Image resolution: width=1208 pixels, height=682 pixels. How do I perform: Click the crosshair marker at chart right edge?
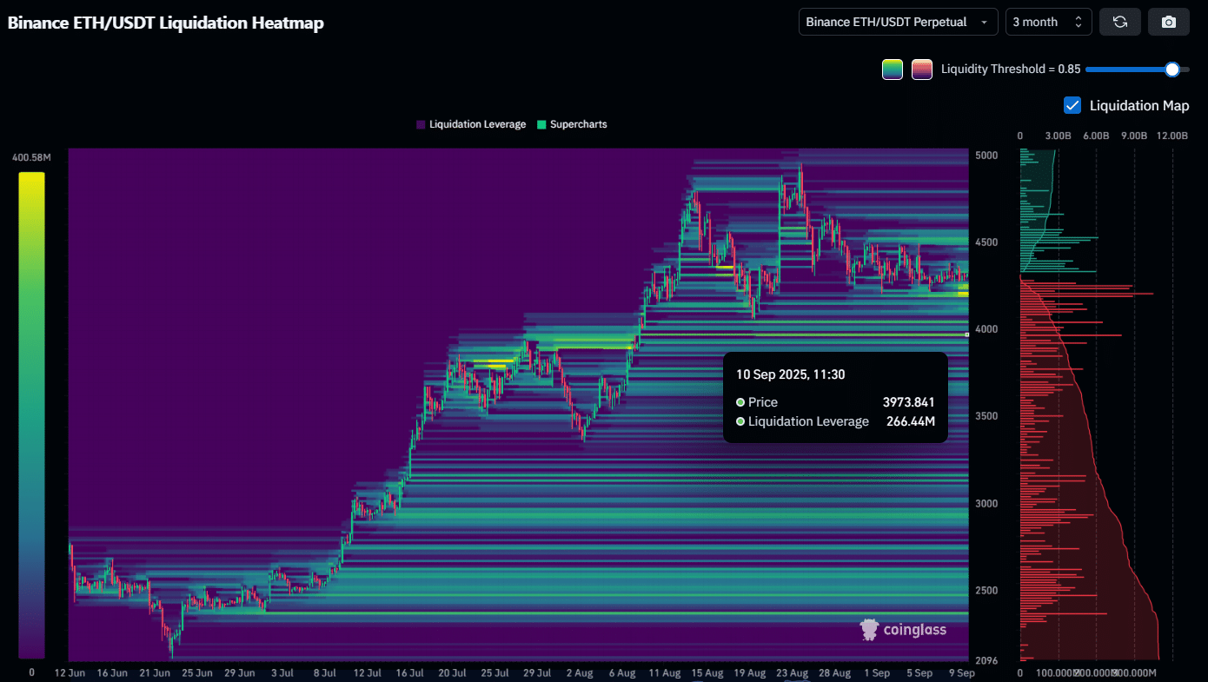tap(967, 334)
